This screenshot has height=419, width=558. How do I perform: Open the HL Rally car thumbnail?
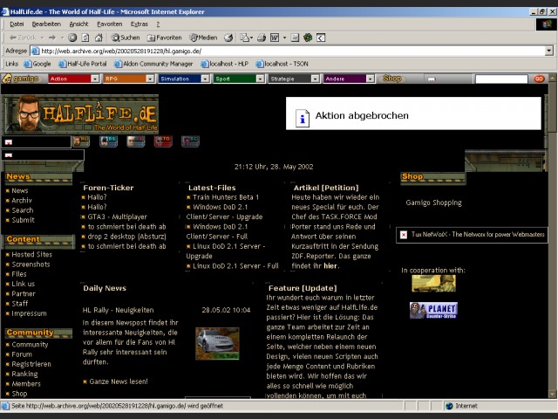pos(217,343)
